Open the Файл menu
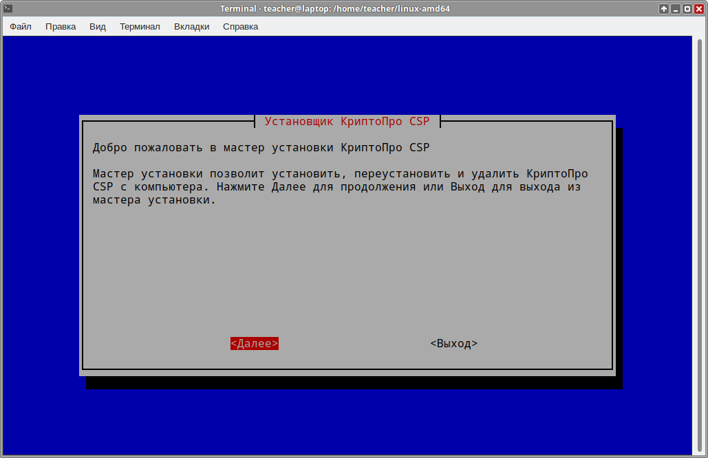The width and height of the screenshot is (708, 458). click(x=21, y=27)
